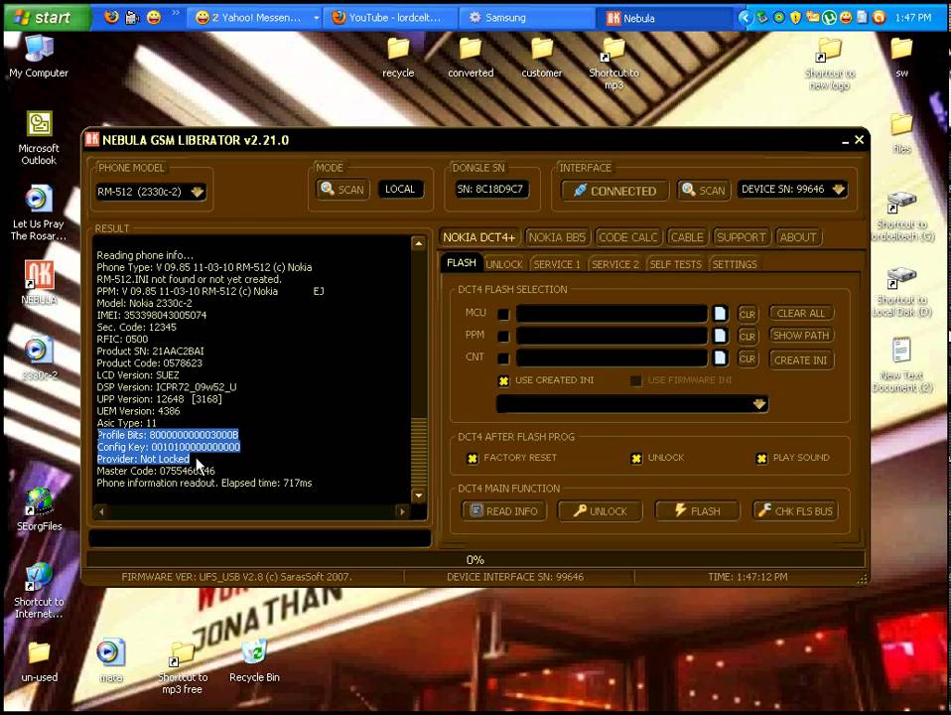Toggle PLAY SOUND after flash
951x715 pixels.
pos(761,458)
